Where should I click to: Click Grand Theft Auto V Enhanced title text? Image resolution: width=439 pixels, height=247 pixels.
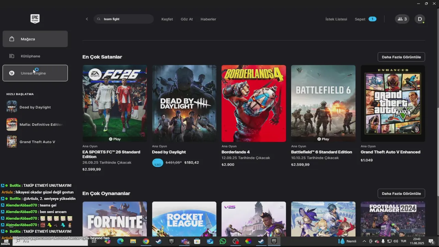(x=391, y=152)
